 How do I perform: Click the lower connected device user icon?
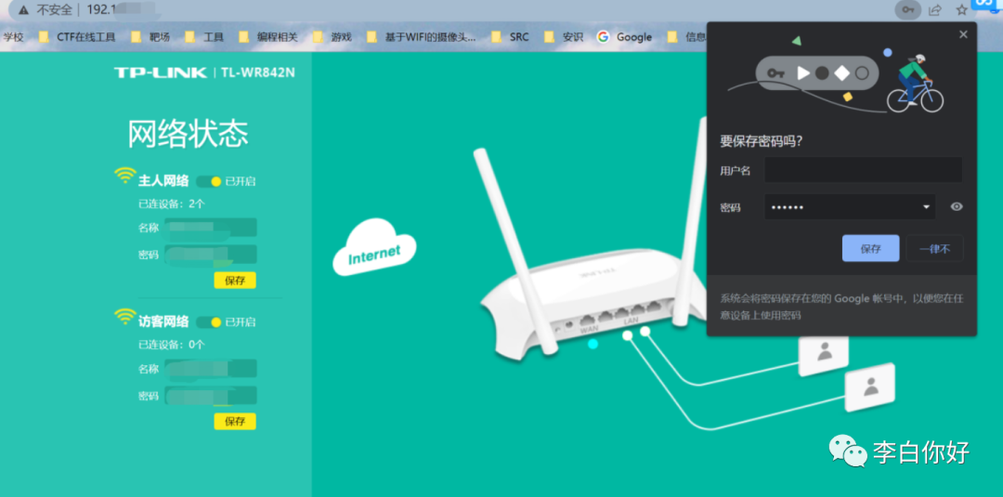click(869, 386)
